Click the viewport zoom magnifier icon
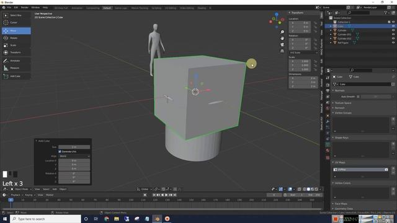397x223 pixels. 282,32
